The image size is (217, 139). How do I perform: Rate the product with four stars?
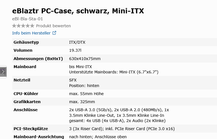point(28,26)
